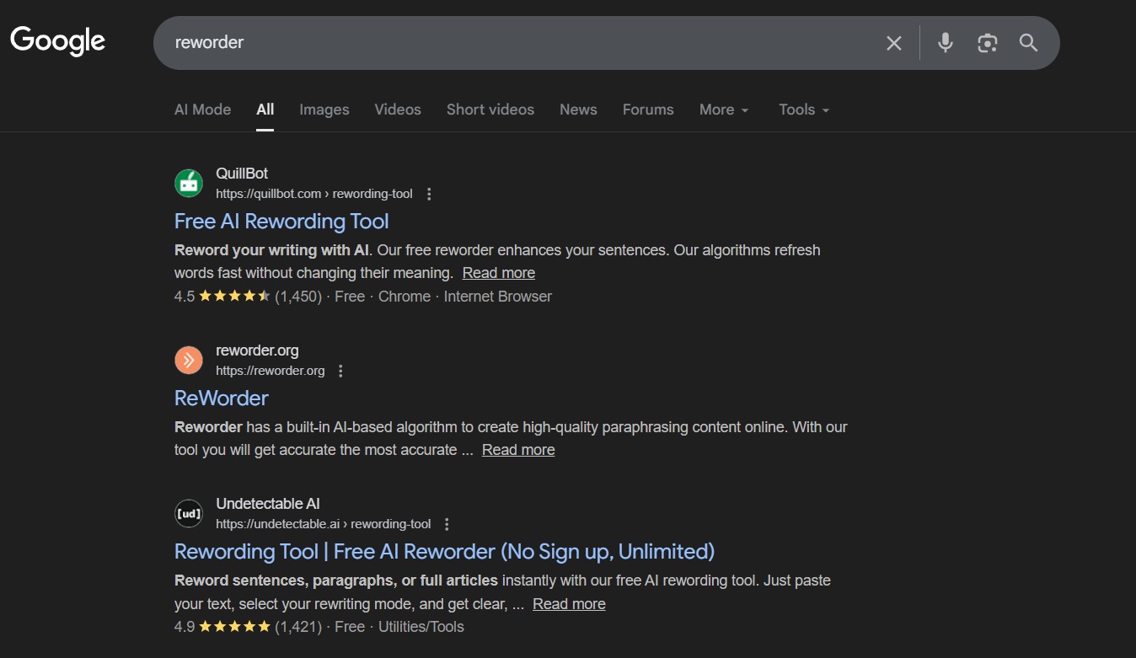1136x658 pixels.
Task: Open the Free AI Rewording Tool result
Action: click(x=281, y=221)
